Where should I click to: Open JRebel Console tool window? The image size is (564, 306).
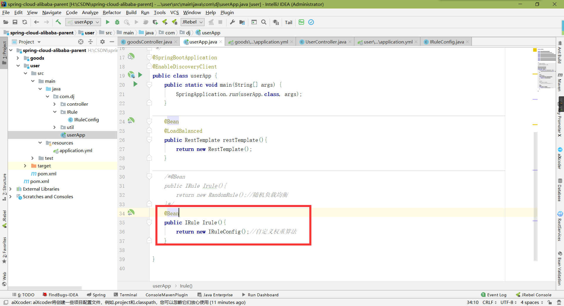point(534,295)
